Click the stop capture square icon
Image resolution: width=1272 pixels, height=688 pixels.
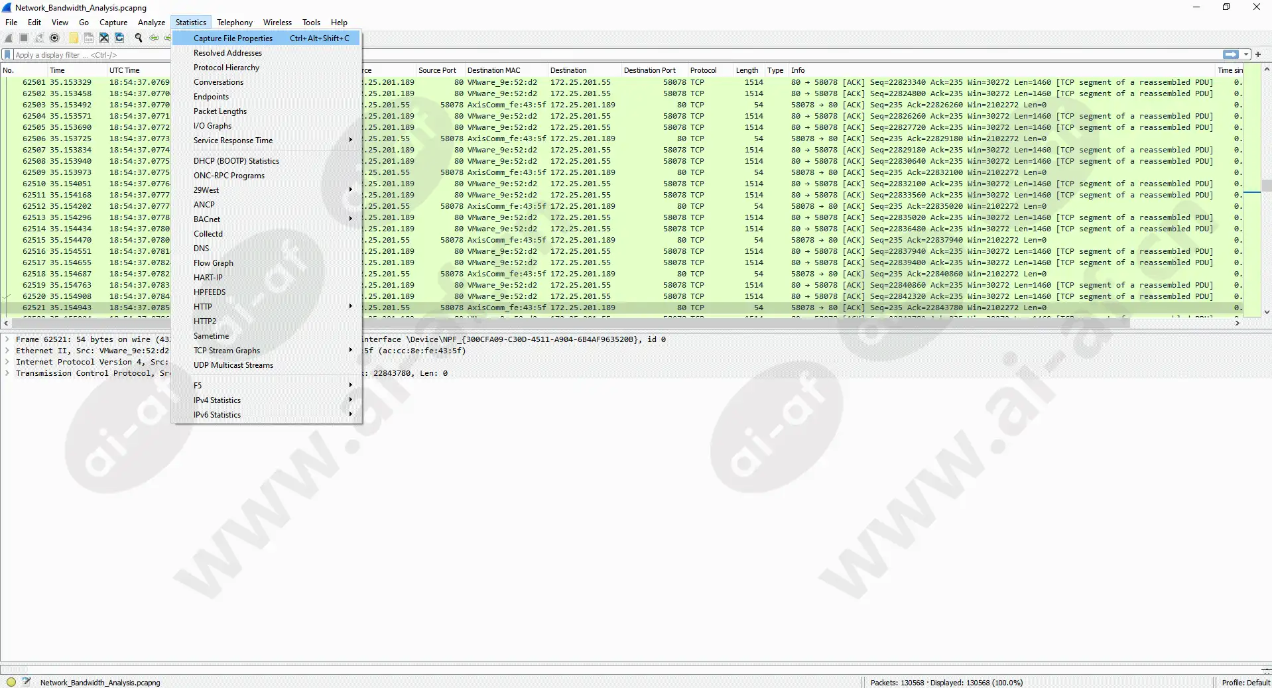pyautogui.click(x=24, y=38)
